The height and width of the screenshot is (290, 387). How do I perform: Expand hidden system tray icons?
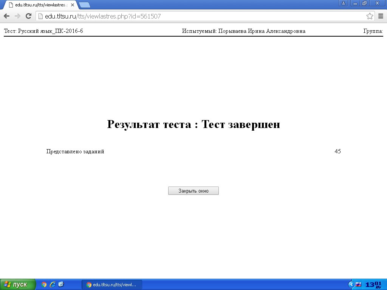point(351,285)
